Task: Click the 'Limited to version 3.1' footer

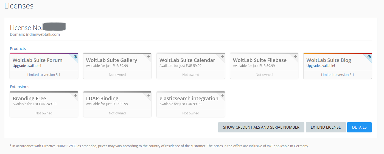Action: 337,75
